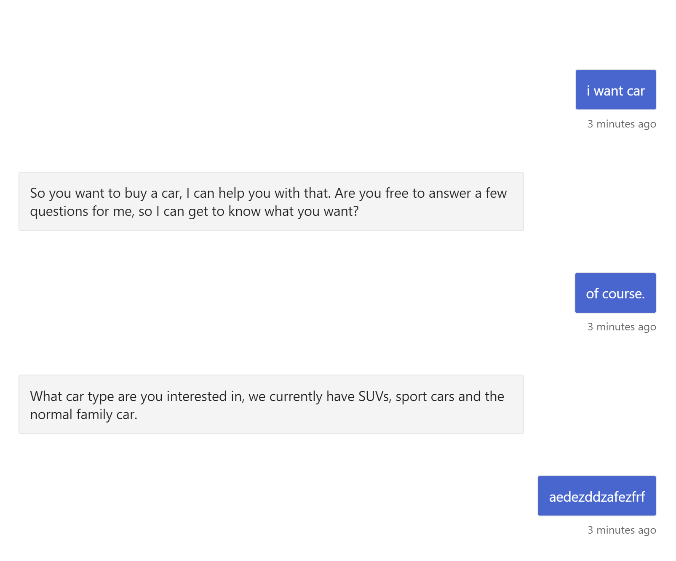
Task: Click the phrase "get to know what you want"
Action: tap(272, 211)
